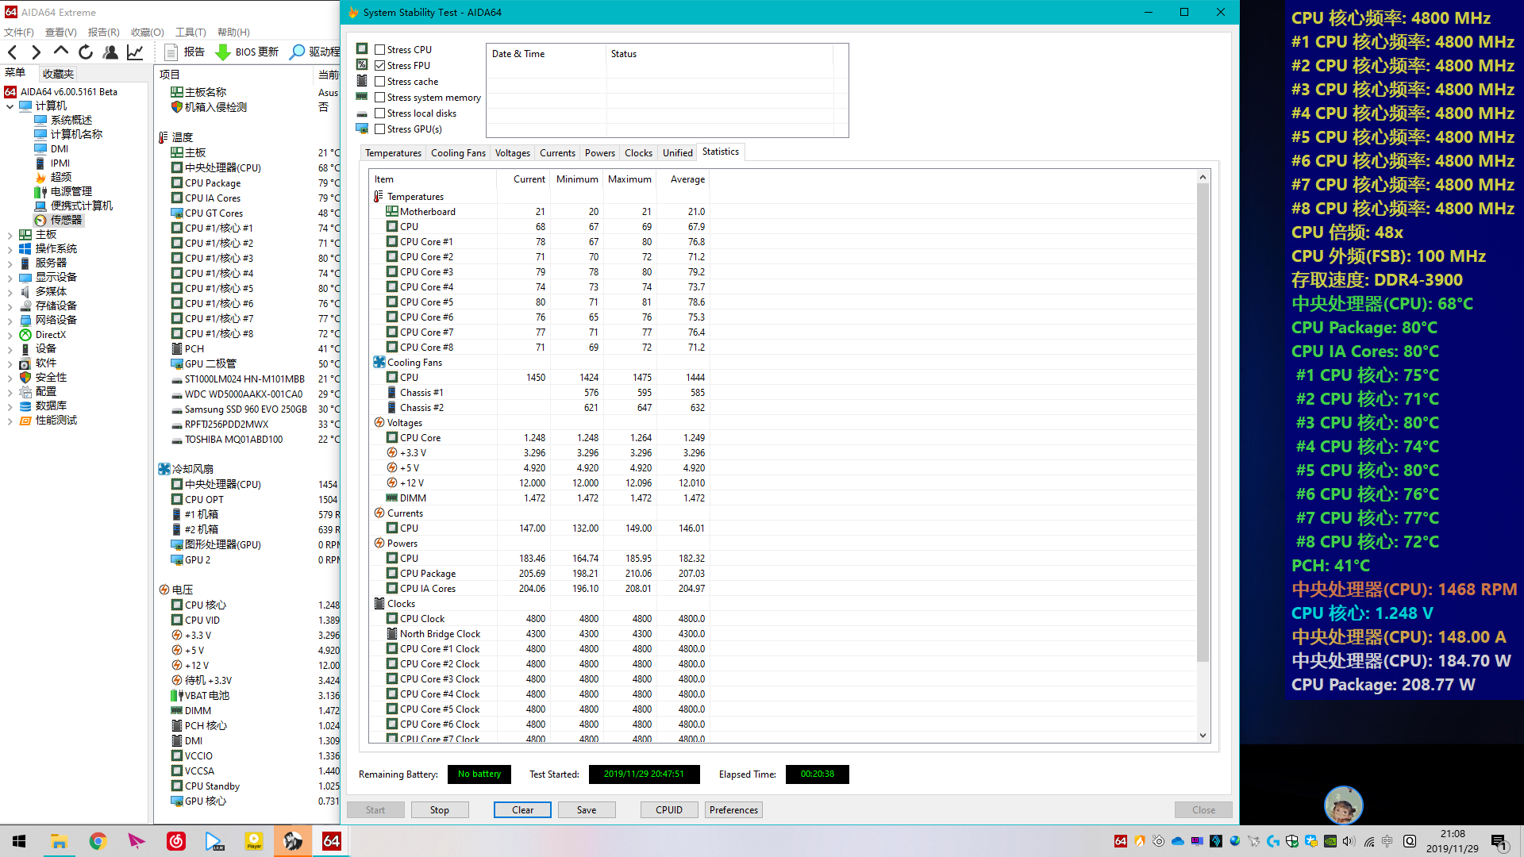Click the graph chart toolbar icon
The height and width of the screenshot is (857, 1524).
pyautogui.click(x=135, y=52)
